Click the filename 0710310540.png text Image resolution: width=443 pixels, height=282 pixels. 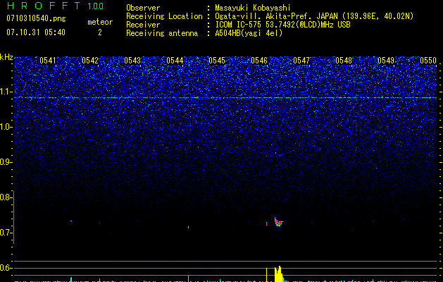point(36,19)
